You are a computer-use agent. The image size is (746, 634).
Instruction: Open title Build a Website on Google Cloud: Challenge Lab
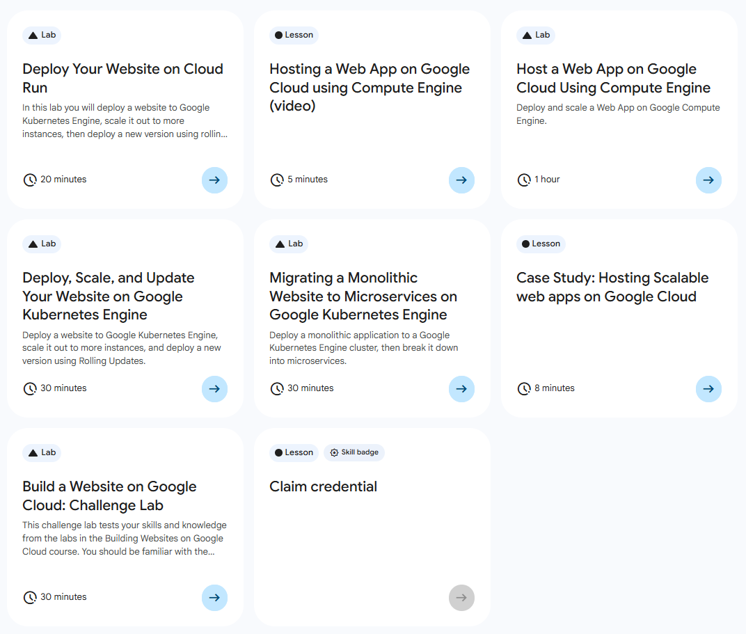109,496
